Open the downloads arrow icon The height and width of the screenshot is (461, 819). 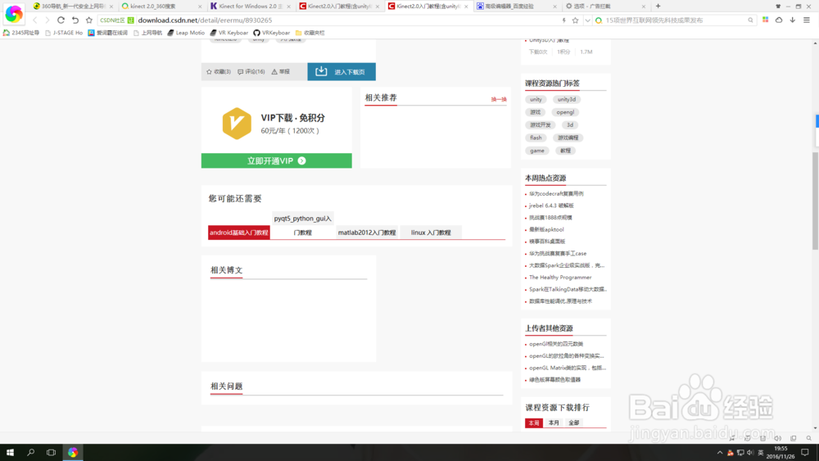tap(792, 20)
